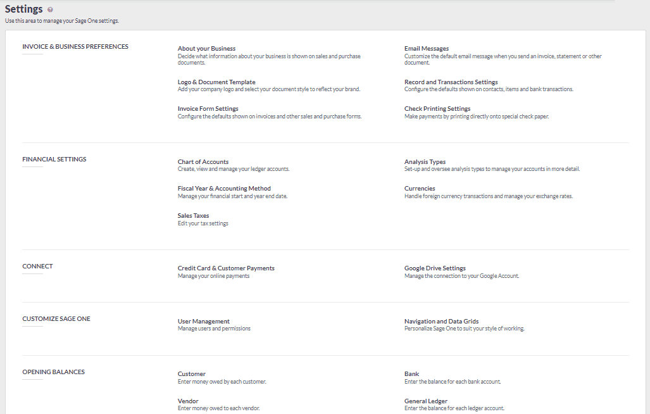Manage Currencies and exchange rates
The width and height of the screenshot is (650, 414).
420,188
